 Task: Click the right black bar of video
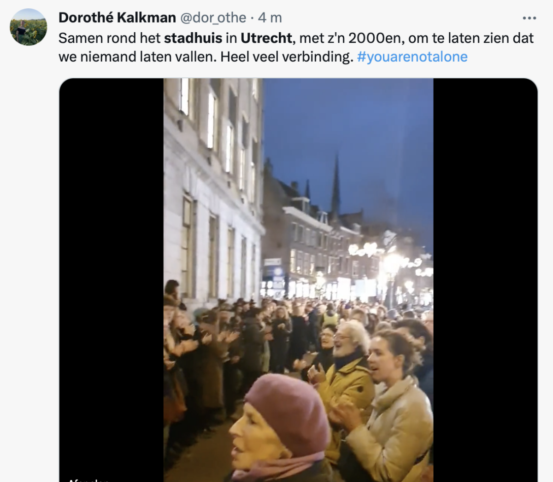click(x=485, y=280)
